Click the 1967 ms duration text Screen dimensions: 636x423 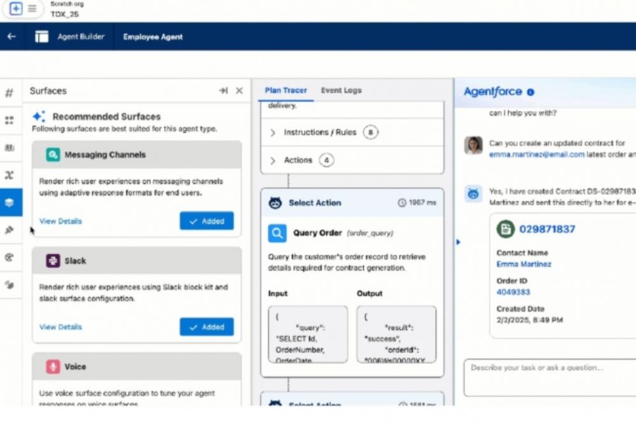(422, 203)
